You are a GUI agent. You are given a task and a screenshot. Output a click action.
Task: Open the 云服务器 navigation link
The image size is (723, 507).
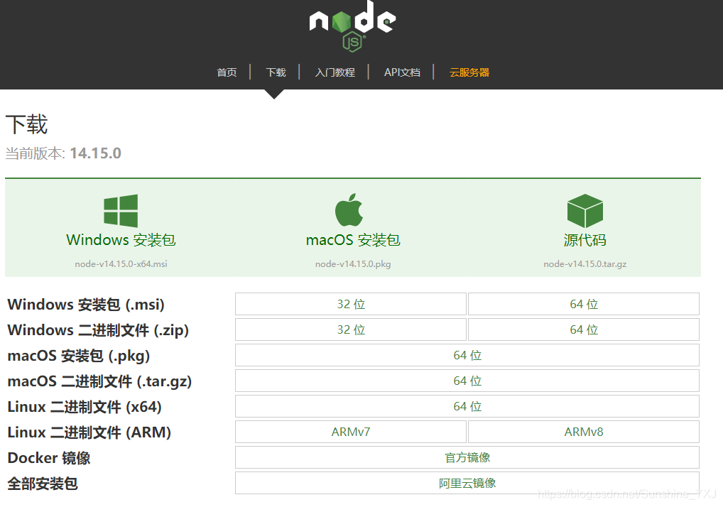coord(469,72)
